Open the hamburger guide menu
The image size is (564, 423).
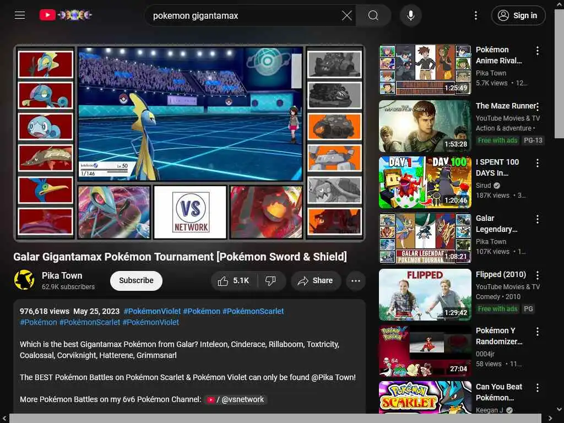pyautogui.click(x=20, y=15)
